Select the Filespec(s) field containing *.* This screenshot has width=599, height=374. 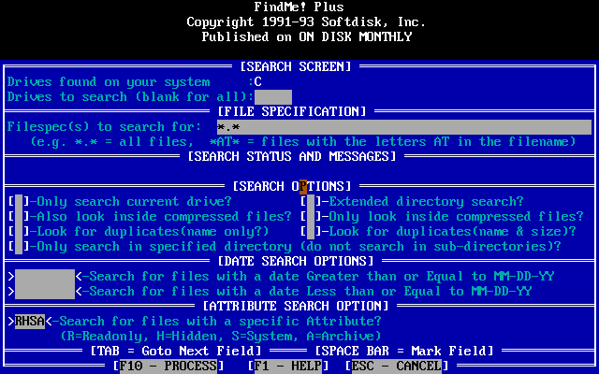(x=404, y=127)
